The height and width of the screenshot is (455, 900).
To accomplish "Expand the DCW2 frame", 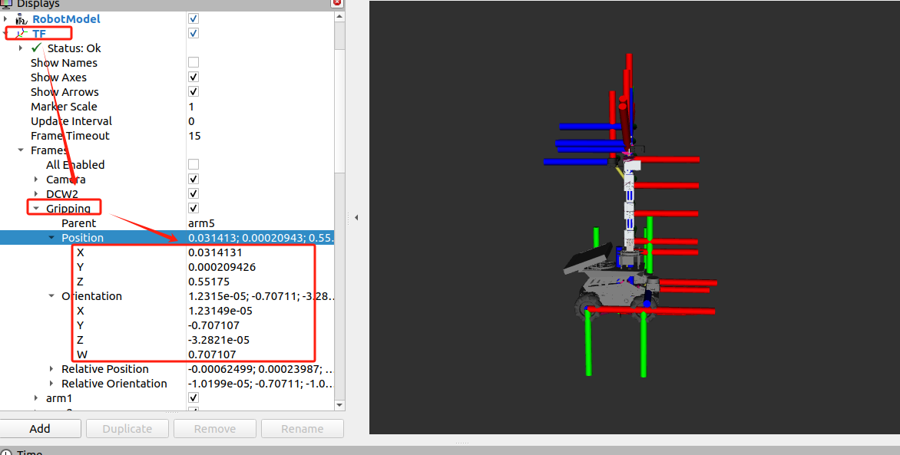I will coord(36,194).
